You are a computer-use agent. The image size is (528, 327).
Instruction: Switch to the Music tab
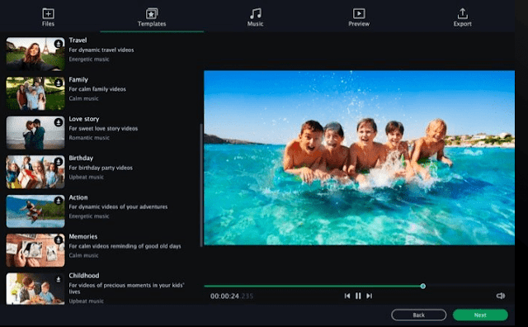(x=255, y=17)
